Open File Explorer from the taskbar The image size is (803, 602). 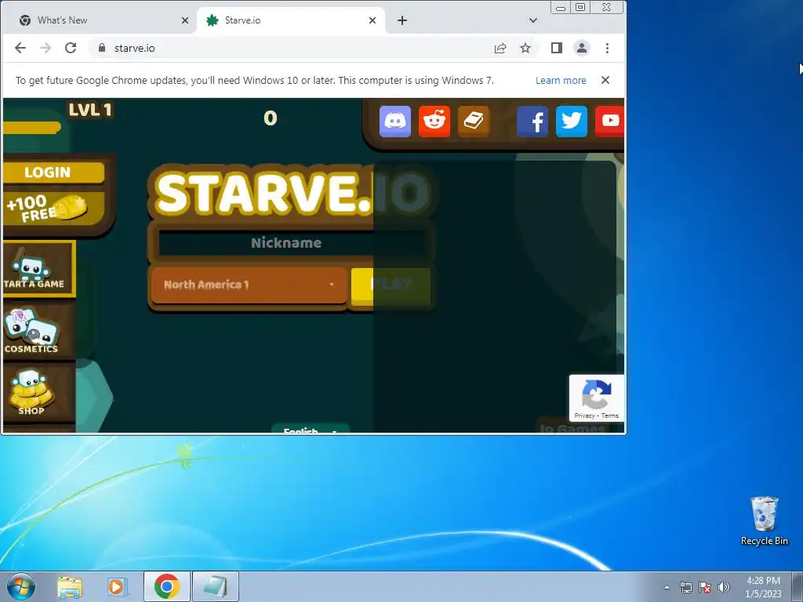[x=70, y=586]
